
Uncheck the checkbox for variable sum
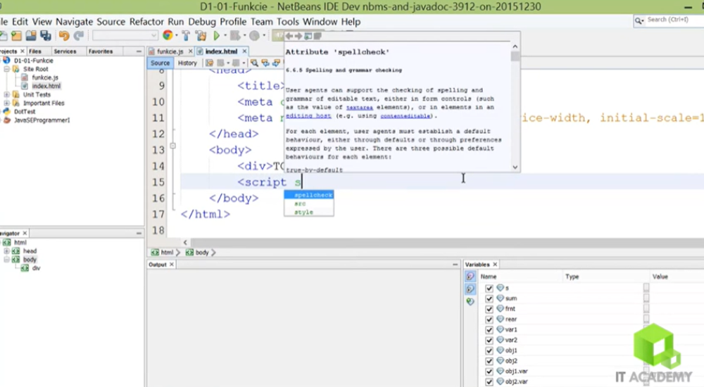pyautogui.click(x=489, y=298)
